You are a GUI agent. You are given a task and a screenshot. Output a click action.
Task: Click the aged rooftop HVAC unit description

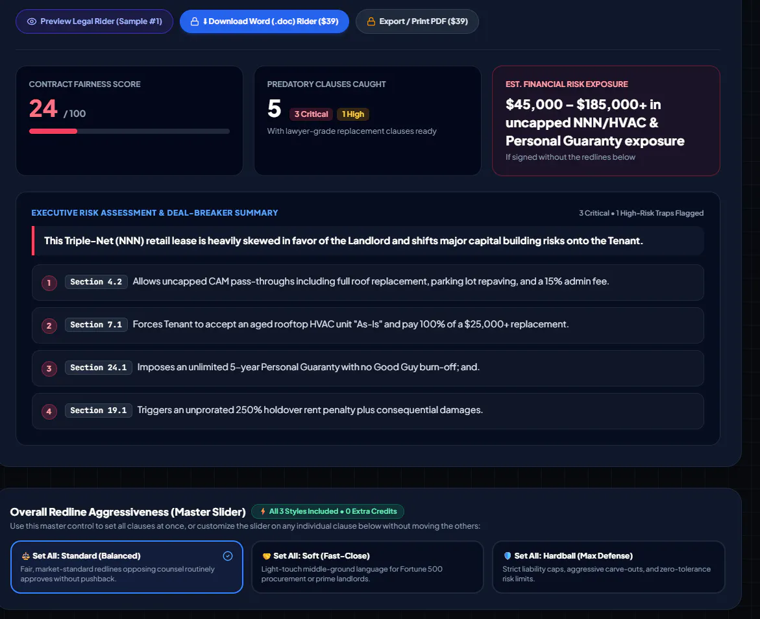pos(351,324)
